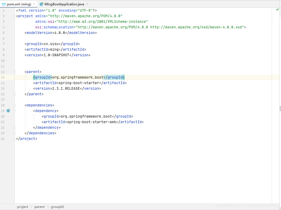Image resolution: width=281 pixels, height=210 pixels.
Task: Close the MingBootApplication.java tab
Action: click(87, 4)
